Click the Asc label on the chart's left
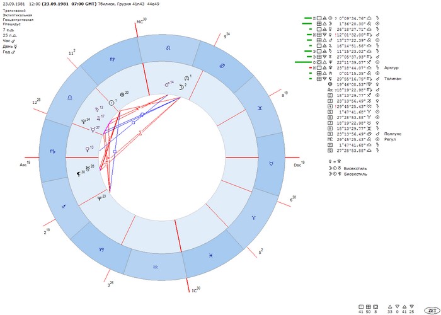The image size is (441, 315). [x=24, y=164]
